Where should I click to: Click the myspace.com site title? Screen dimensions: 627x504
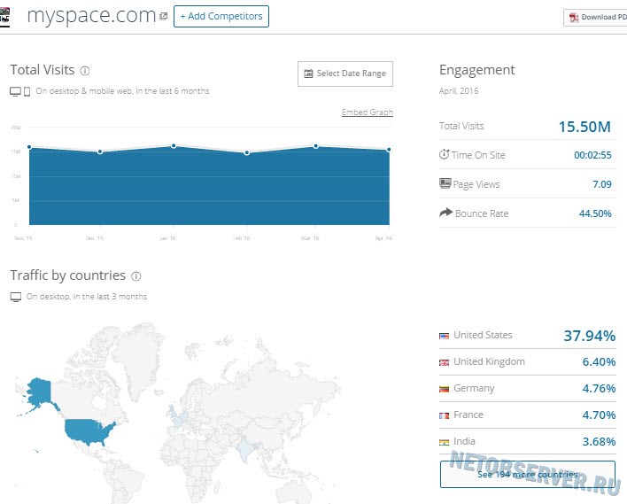91,16
